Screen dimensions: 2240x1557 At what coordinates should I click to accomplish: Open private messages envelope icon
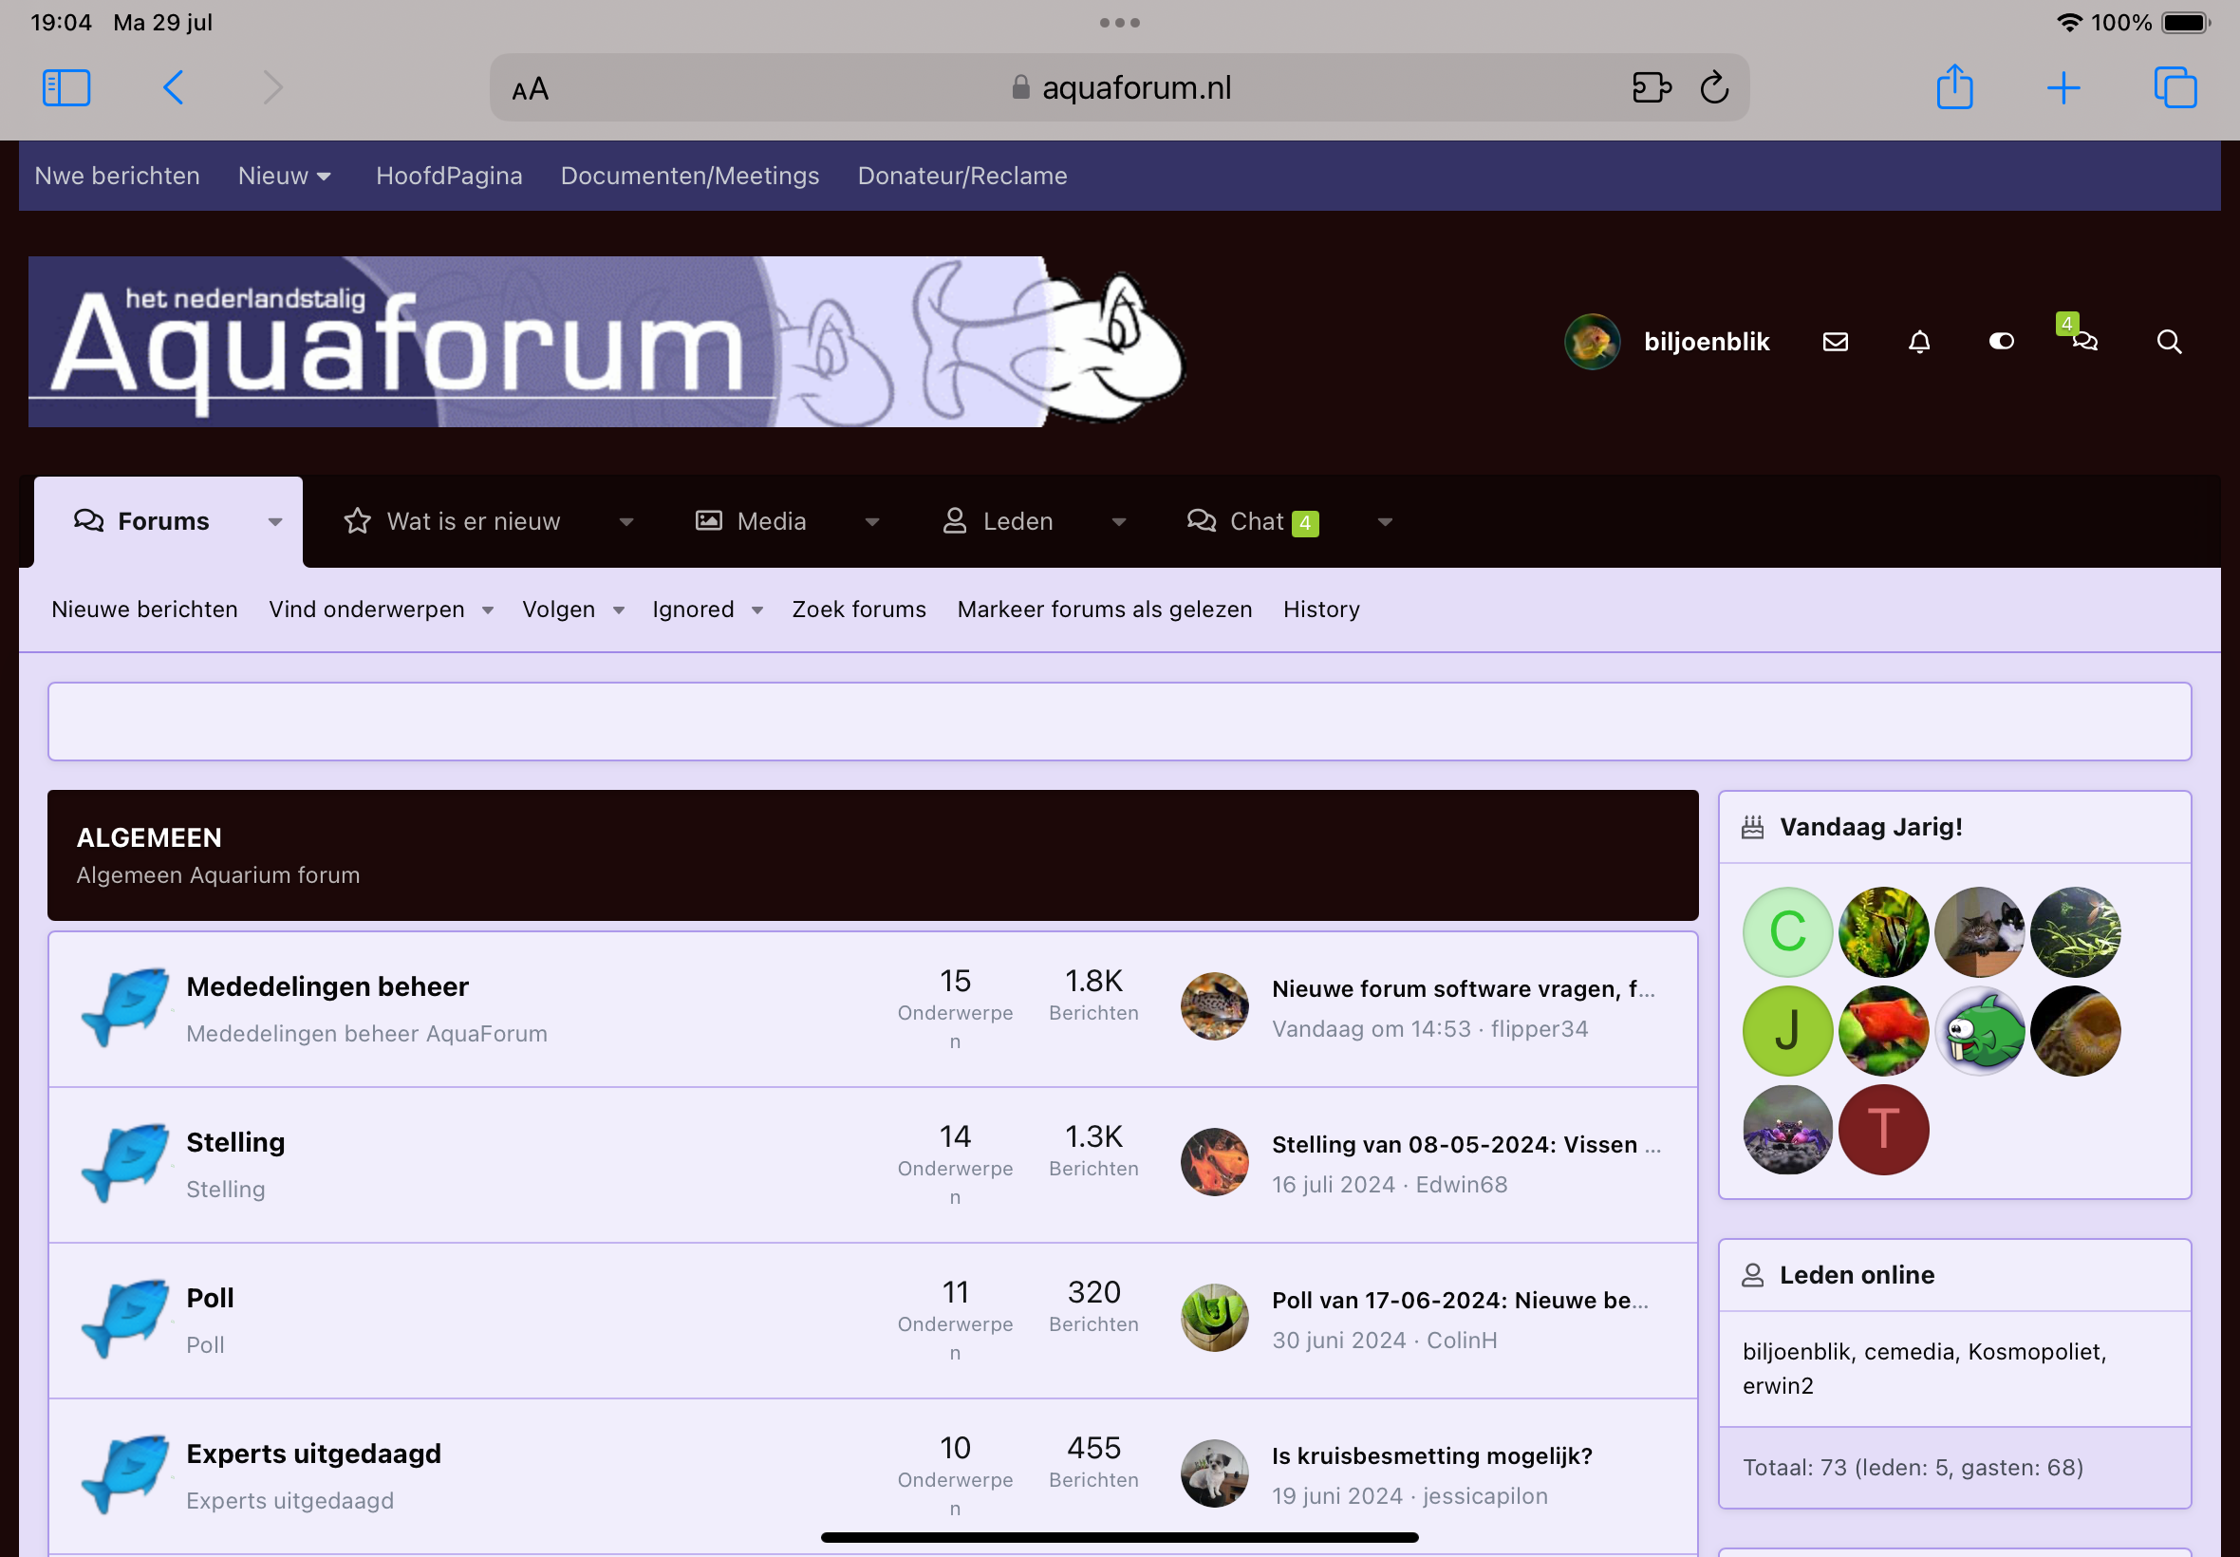pos(1836,342)
